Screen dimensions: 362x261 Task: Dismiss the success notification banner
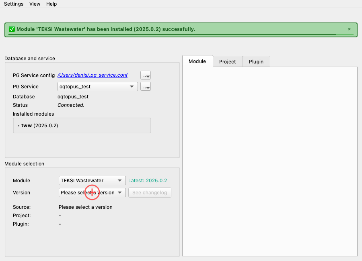[x=349, y=29]
